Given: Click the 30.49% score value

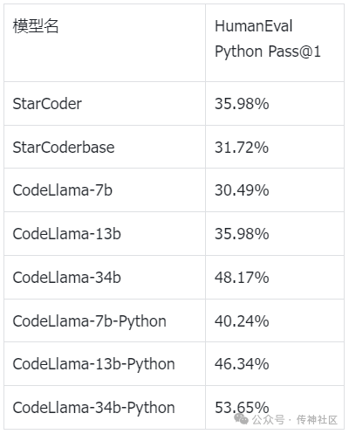Looking at the screenshot, I should tap(242, 190).
